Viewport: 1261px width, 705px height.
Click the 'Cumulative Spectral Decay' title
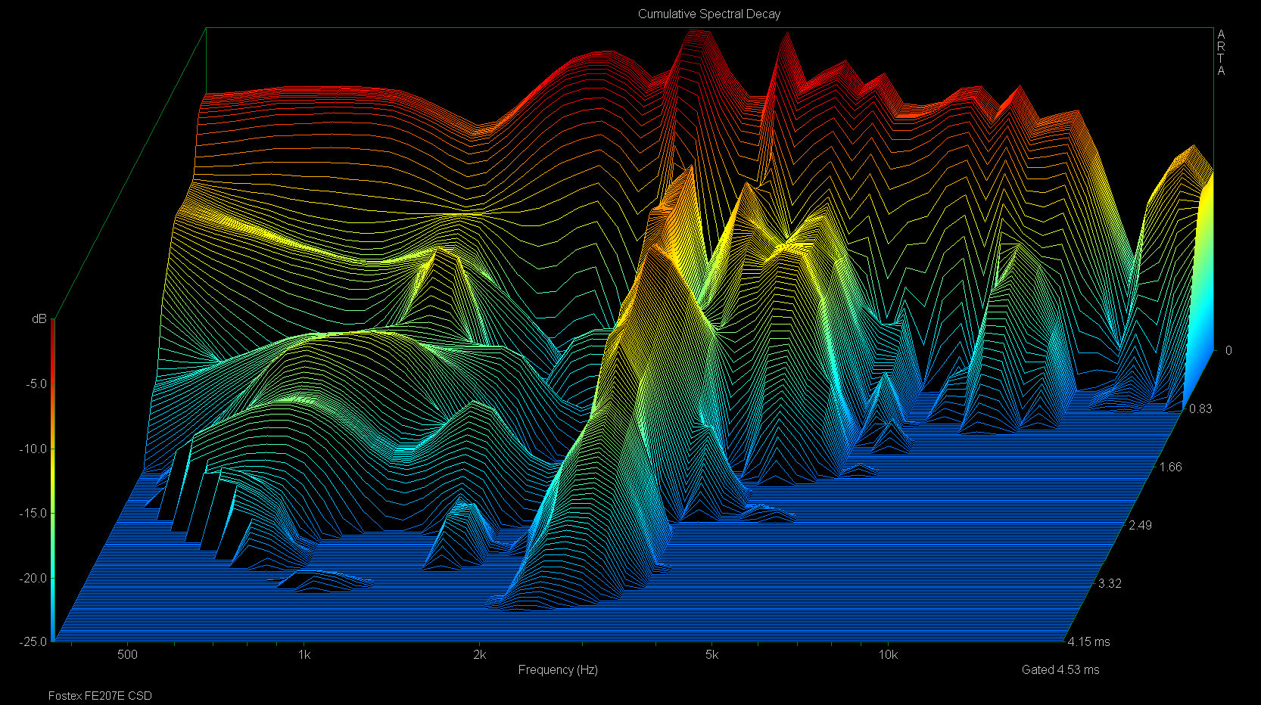709,14
